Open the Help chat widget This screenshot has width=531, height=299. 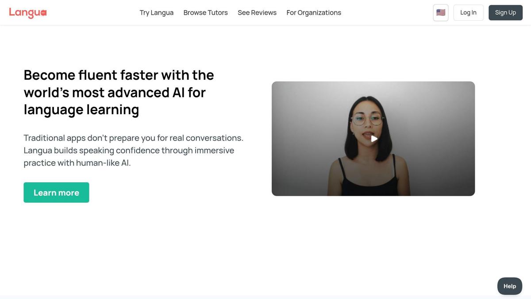(x=510, y=286)
